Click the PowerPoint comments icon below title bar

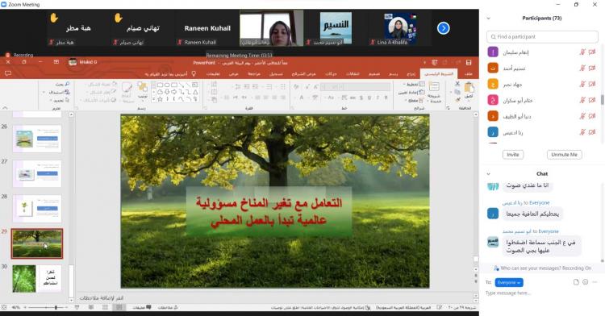point(8,73)
